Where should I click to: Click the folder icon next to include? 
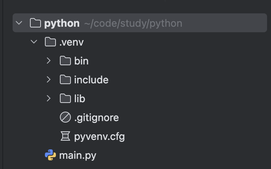click(x=65, y=79)
